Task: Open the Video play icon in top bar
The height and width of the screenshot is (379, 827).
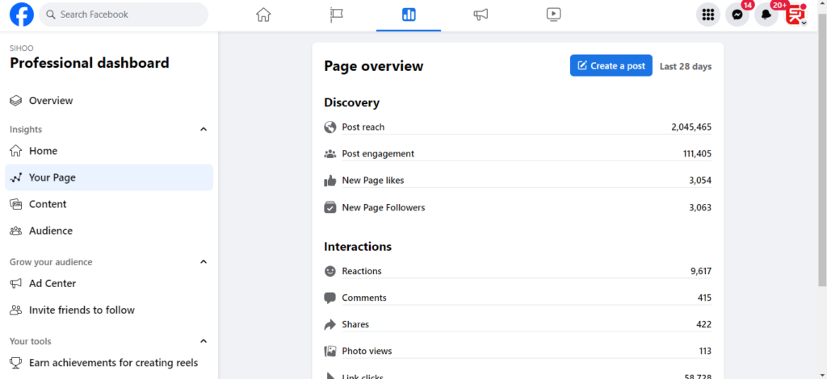Action: coord(553,15)
